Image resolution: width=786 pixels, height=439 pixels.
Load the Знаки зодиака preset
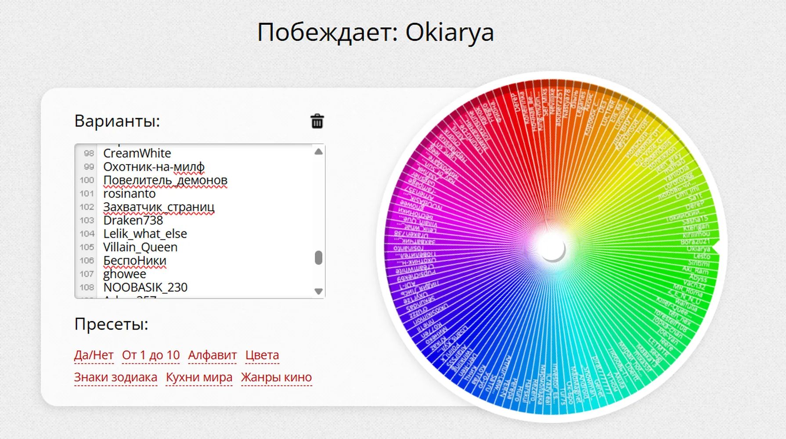click(115, 377)
